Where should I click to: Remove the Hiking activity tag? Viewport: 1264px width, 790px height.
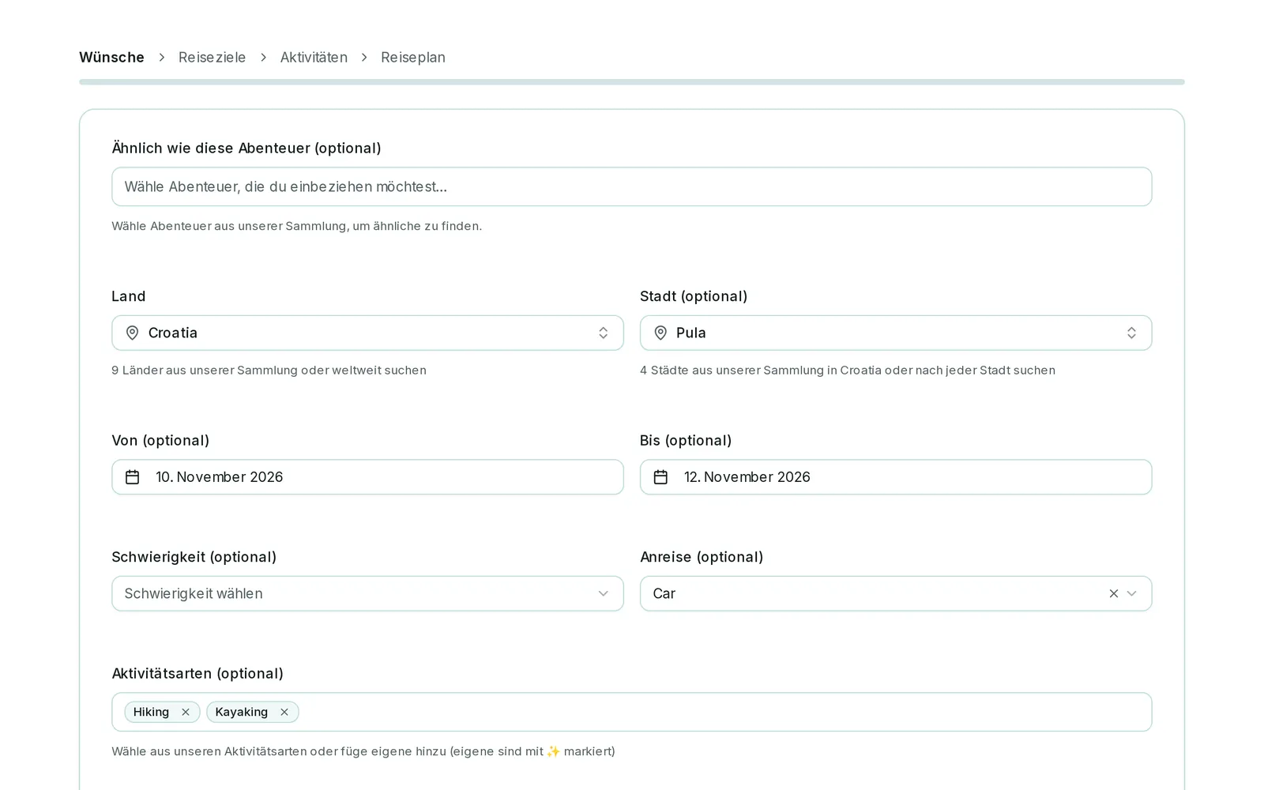click(x=186, y=712)
